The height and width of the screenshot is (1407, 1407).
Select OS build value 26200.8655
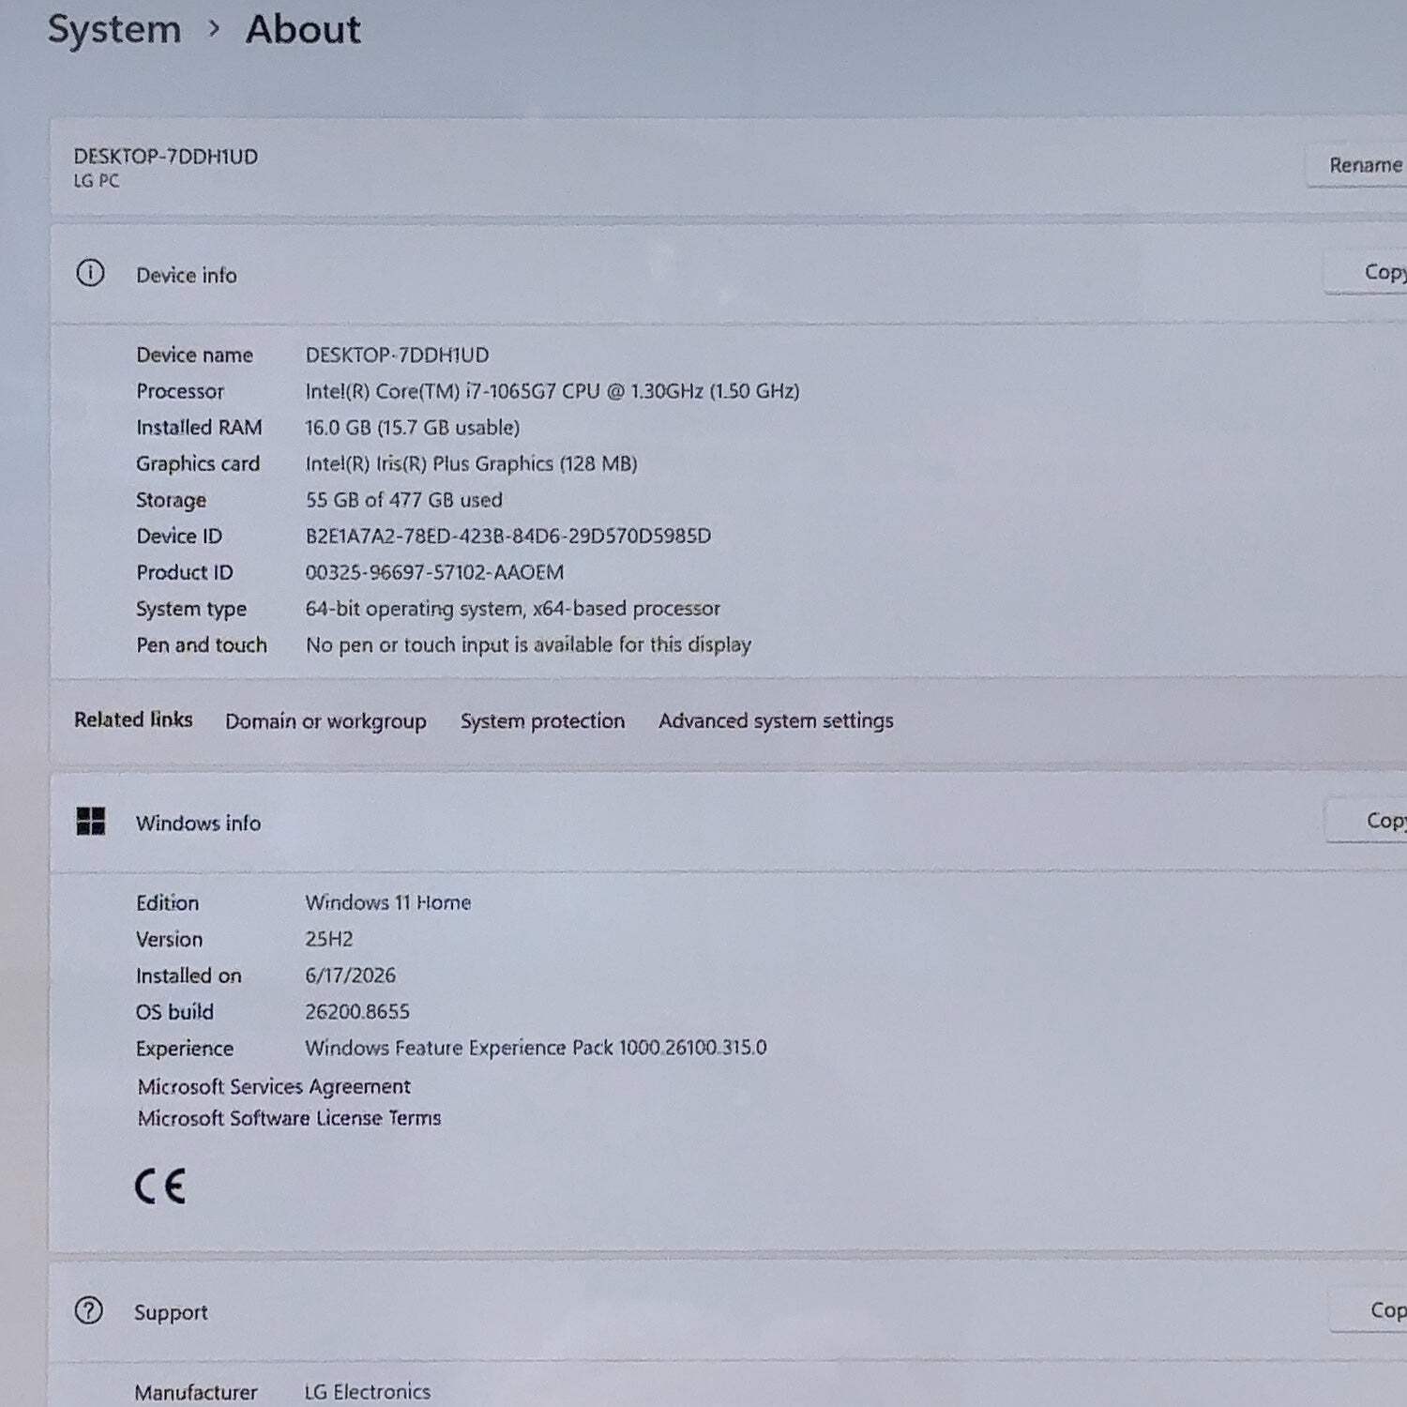pyautogui.click(x=357, y=1011)
